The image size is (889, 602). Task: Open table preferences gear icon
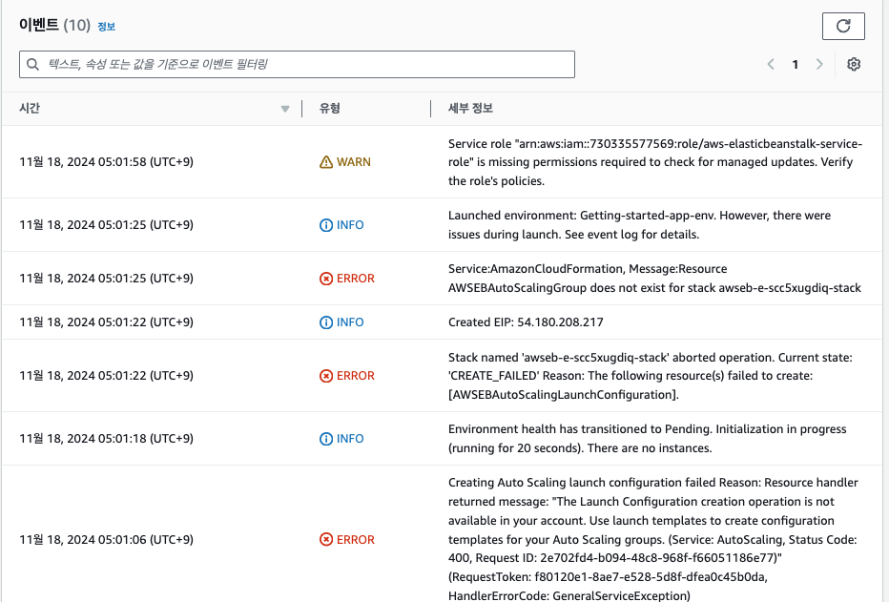tap(854, 64)
